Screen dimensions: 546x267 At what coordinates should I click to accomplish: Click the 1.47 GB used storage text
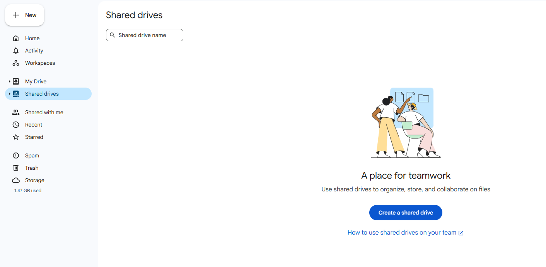(28, 191)
